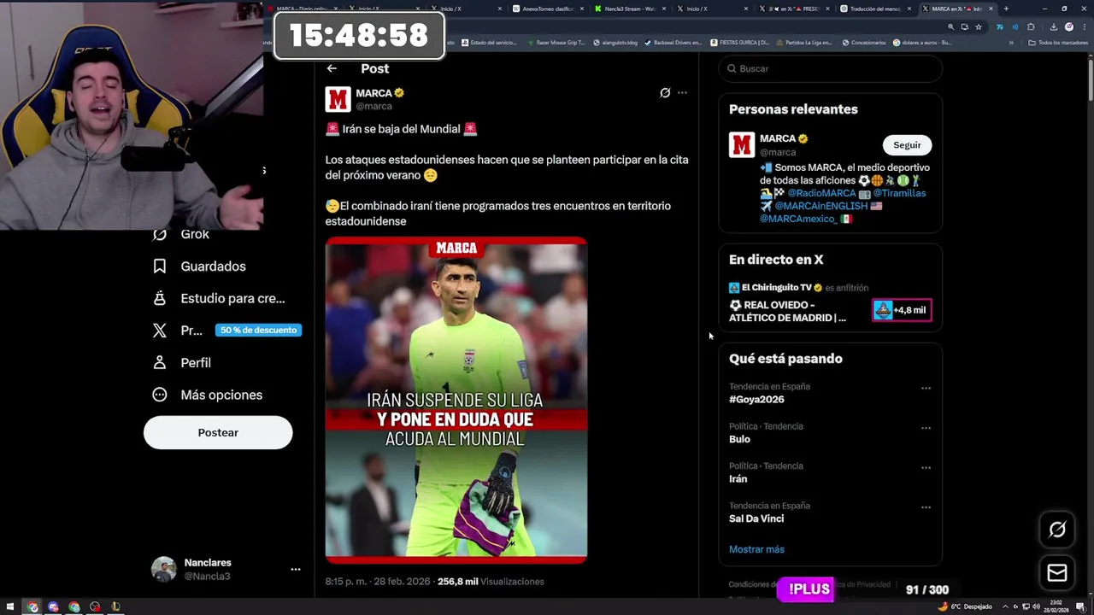Open the @Tiramillas mention link
Image resolution: width=1094 pixels, height=615 pixels.
899,193
